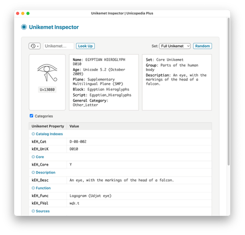Click the U+13080 code point label
The height and width of the screenshot is (235, 245).
pos(47,89)
